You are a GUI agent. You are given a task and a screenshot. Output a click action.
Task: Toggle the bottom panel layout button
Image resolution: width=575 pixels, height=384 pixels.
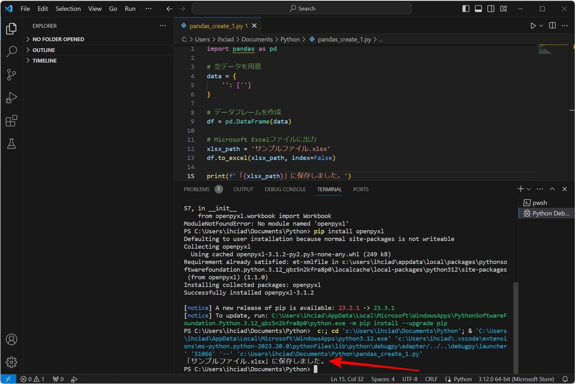479,9
